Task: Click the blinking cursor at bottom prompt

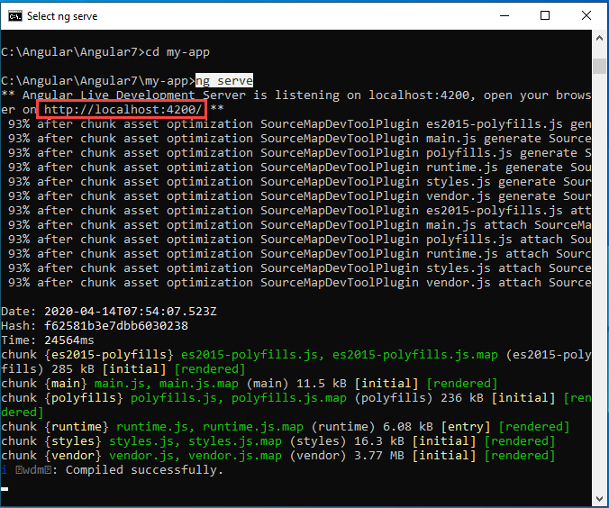Action: 5,489
